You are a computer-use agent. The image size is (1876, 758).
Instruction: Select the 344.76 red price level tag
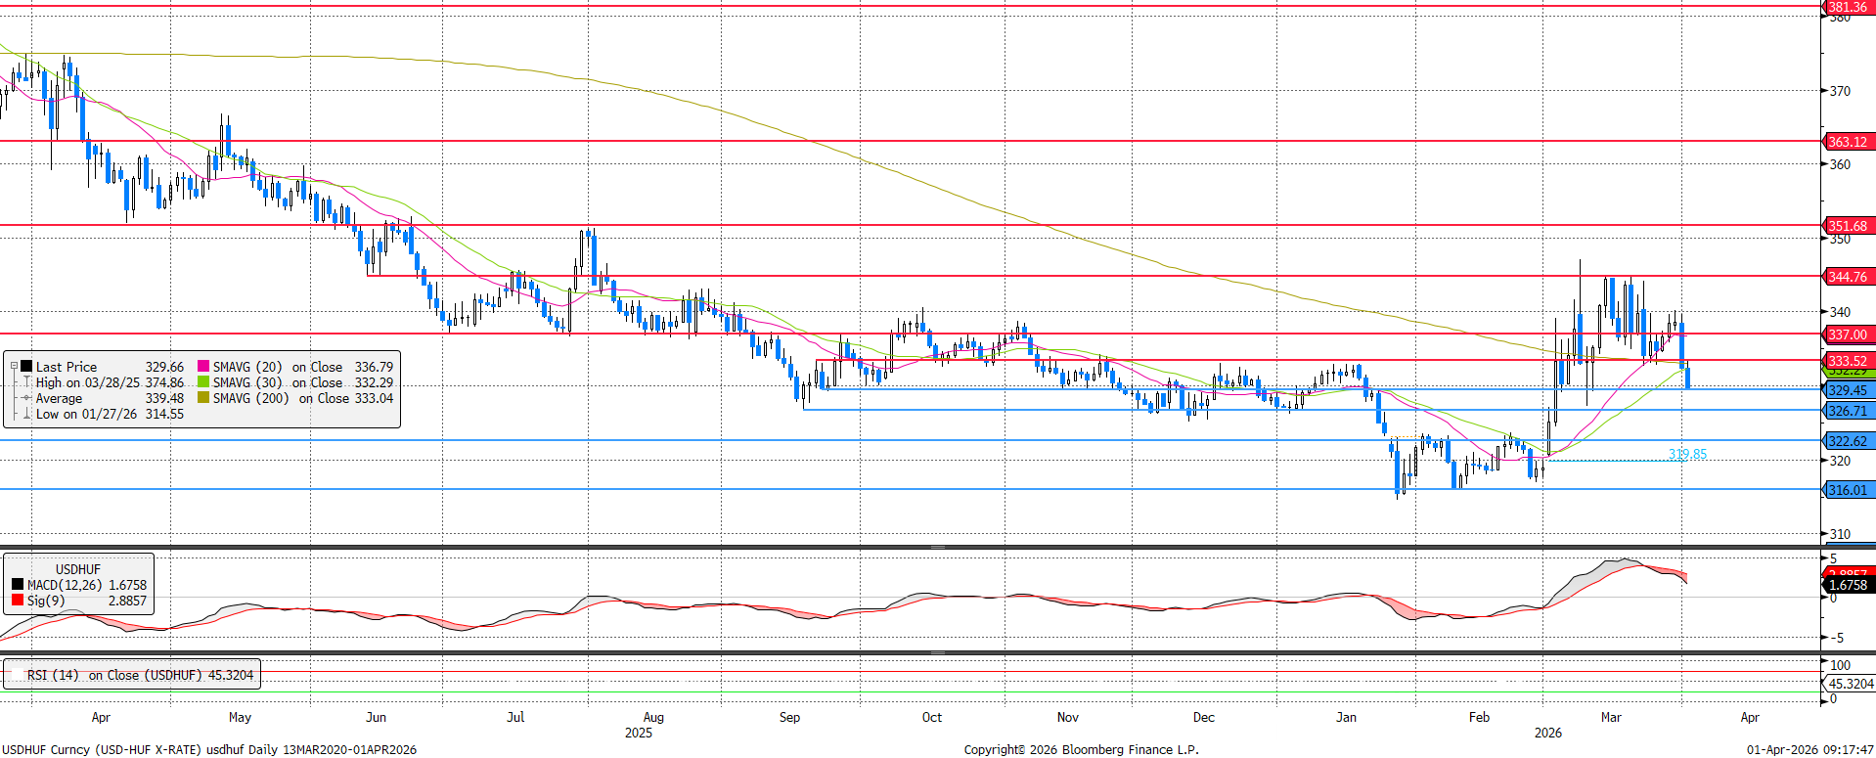pos(1847,277)
